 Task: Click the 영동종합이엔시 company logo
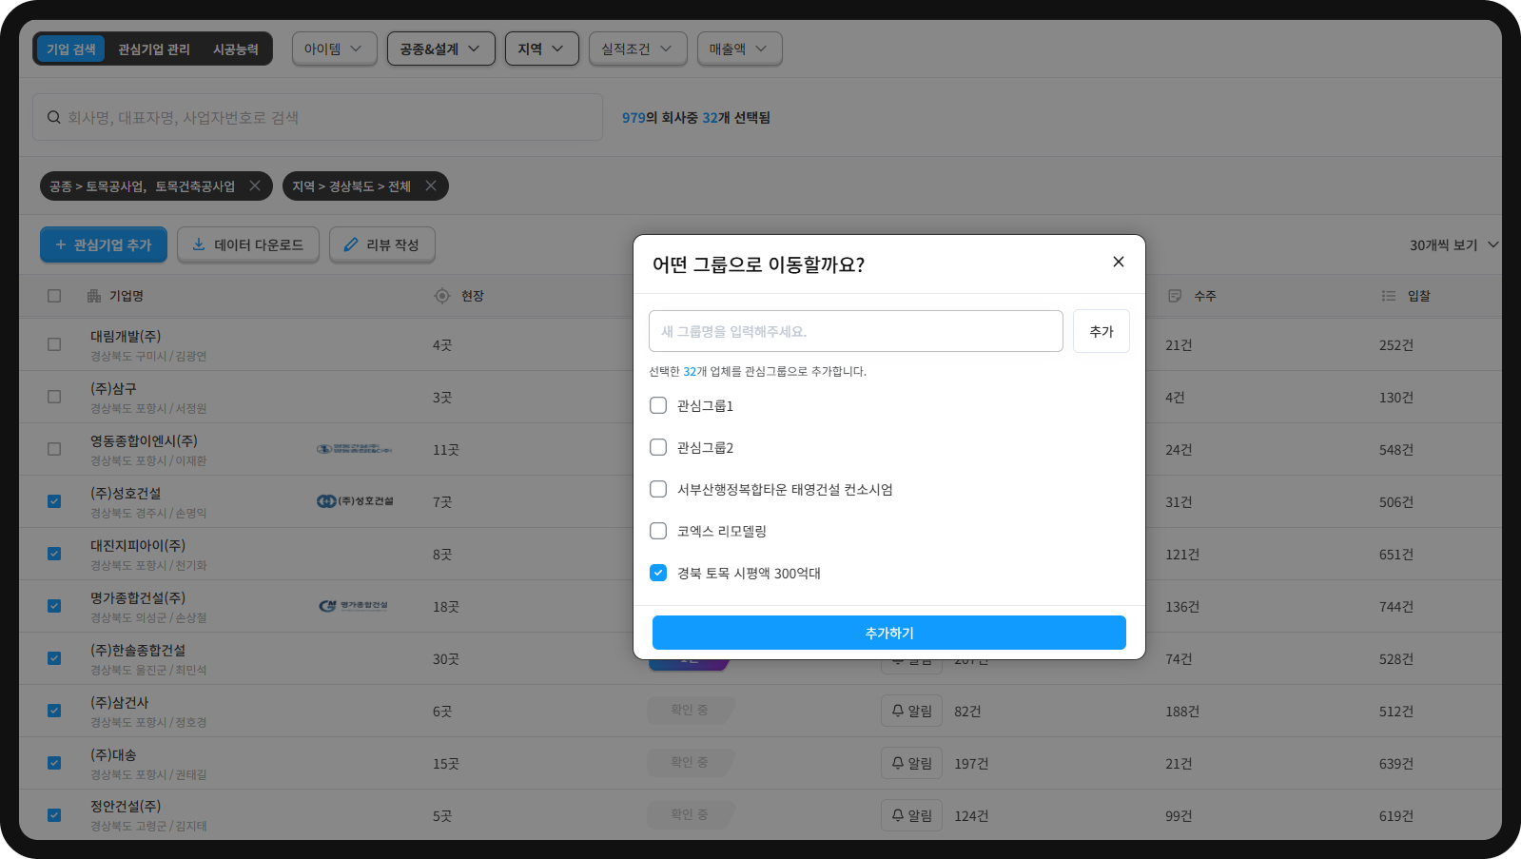pyautogui.click(x=354, y=449)
